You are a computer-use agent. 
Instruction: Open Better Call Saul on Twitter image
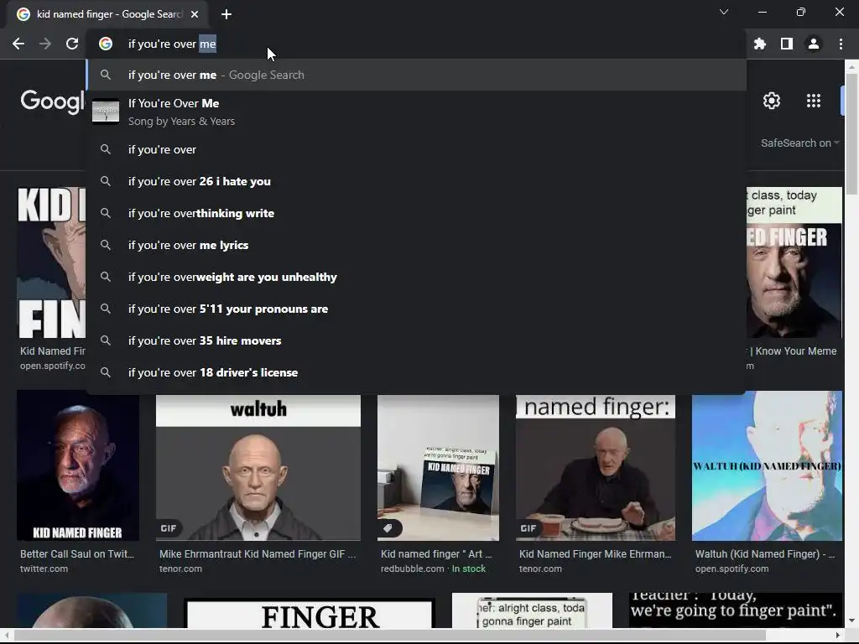78,465
